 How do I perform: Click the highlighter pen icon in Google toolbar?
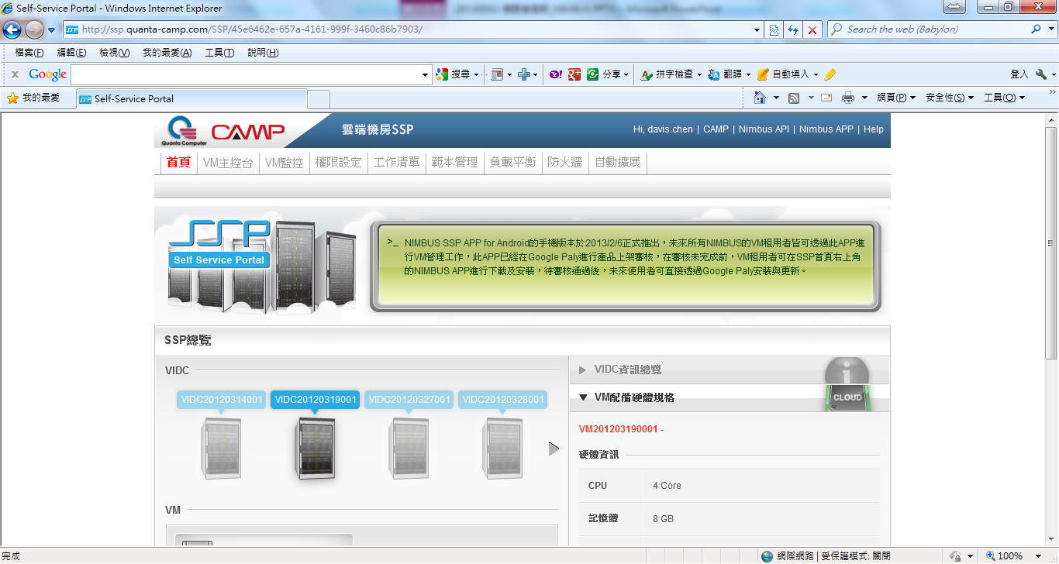coord(830,74)
